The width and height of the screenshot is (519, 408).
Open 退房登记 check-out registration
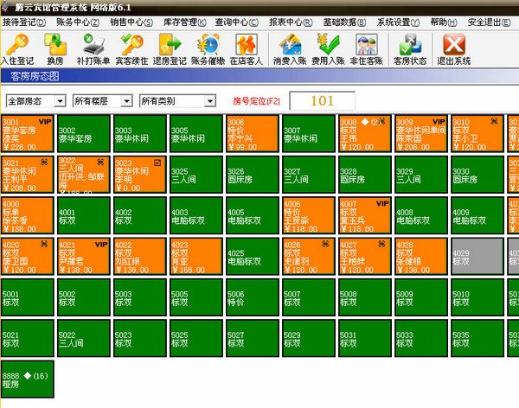pos(170,49)
